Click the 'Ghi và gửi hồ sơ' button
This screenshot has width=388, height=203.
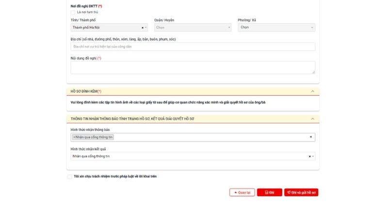pos(301,192)
